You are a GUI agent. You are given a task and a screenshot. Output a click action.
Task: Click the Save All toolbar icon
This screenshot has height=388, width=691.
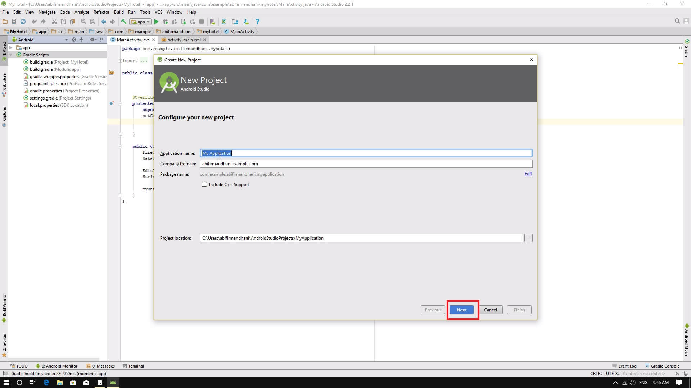tap(14, 22)
